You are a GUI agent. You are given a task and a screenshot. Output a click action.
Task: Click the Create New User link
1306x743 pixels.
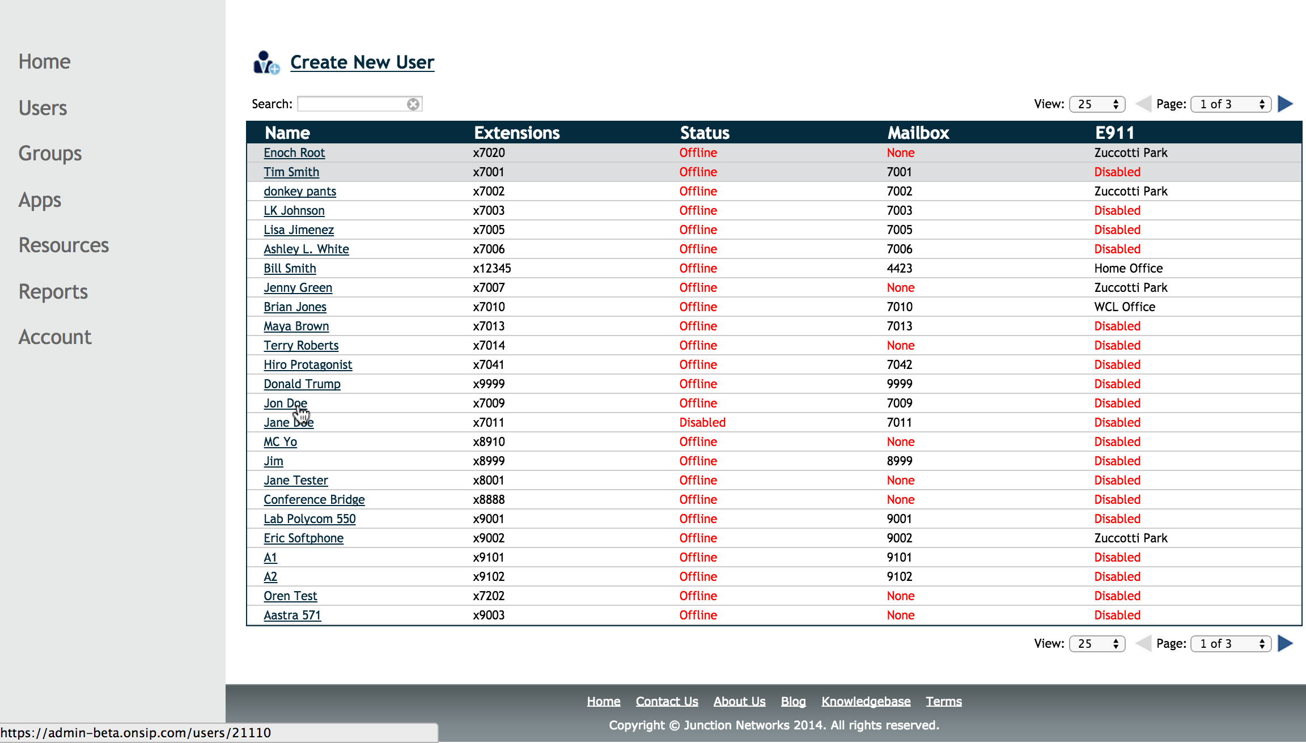[362, 62]
